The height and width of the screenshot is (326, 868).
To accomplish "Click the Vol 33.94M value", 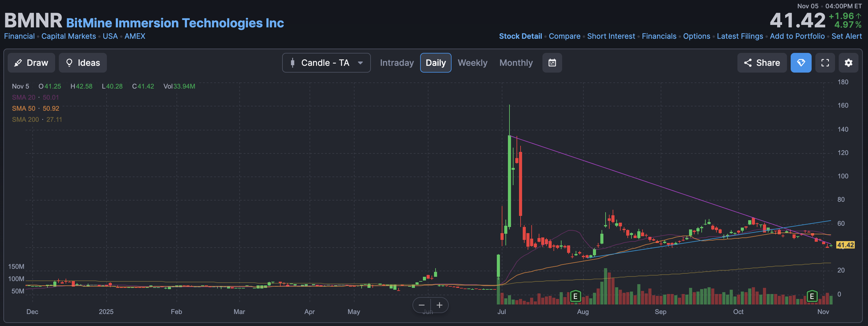I will tap(179, 86).
